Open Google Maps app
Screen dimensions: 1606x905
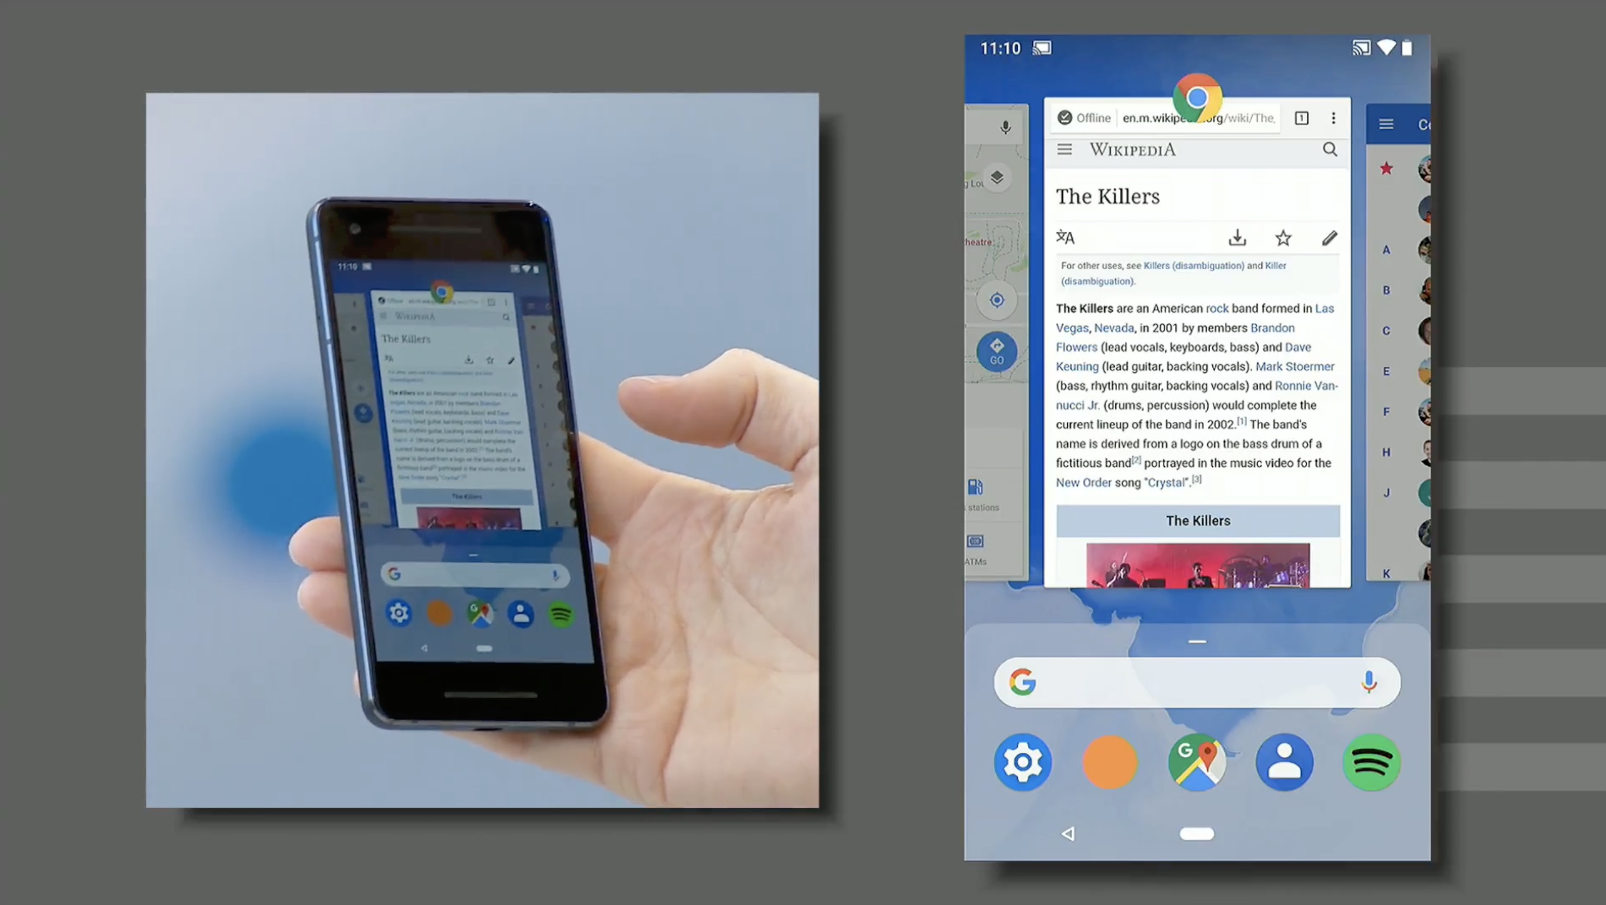[x=1198, y=762]
